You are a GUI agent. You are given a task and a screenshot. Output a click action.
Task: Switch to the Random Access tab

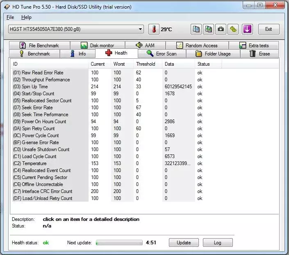pos(197,45)
